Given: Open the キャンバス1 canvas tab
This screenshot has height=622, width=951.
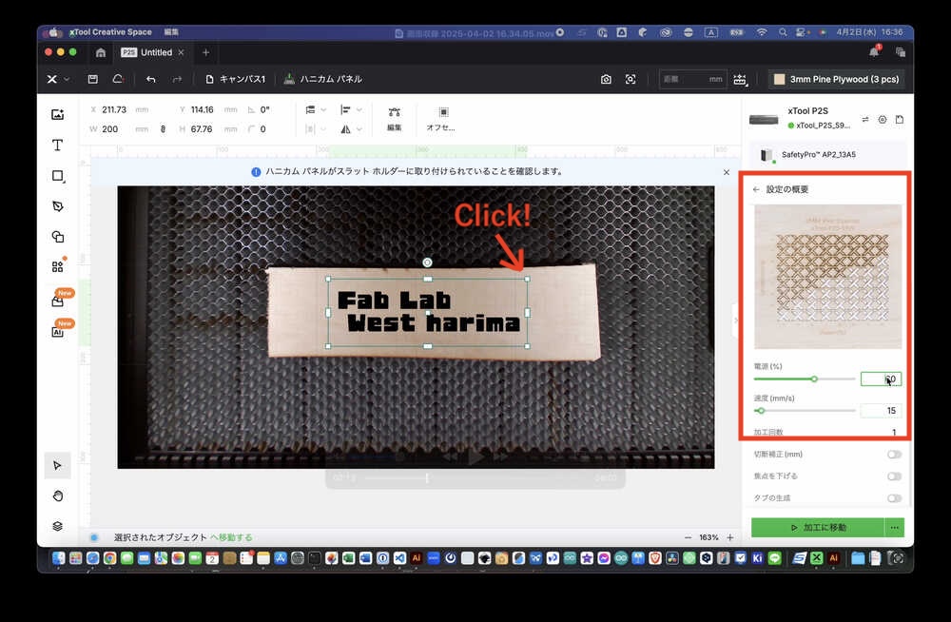Looking at the screenshot, I should (x=236, y=79).
